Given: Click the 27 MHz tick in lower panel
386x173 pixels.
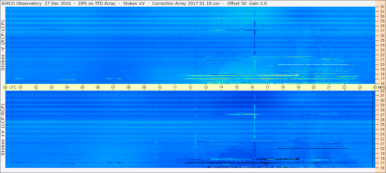Looking at the screenshot, I should click(382, 115).
